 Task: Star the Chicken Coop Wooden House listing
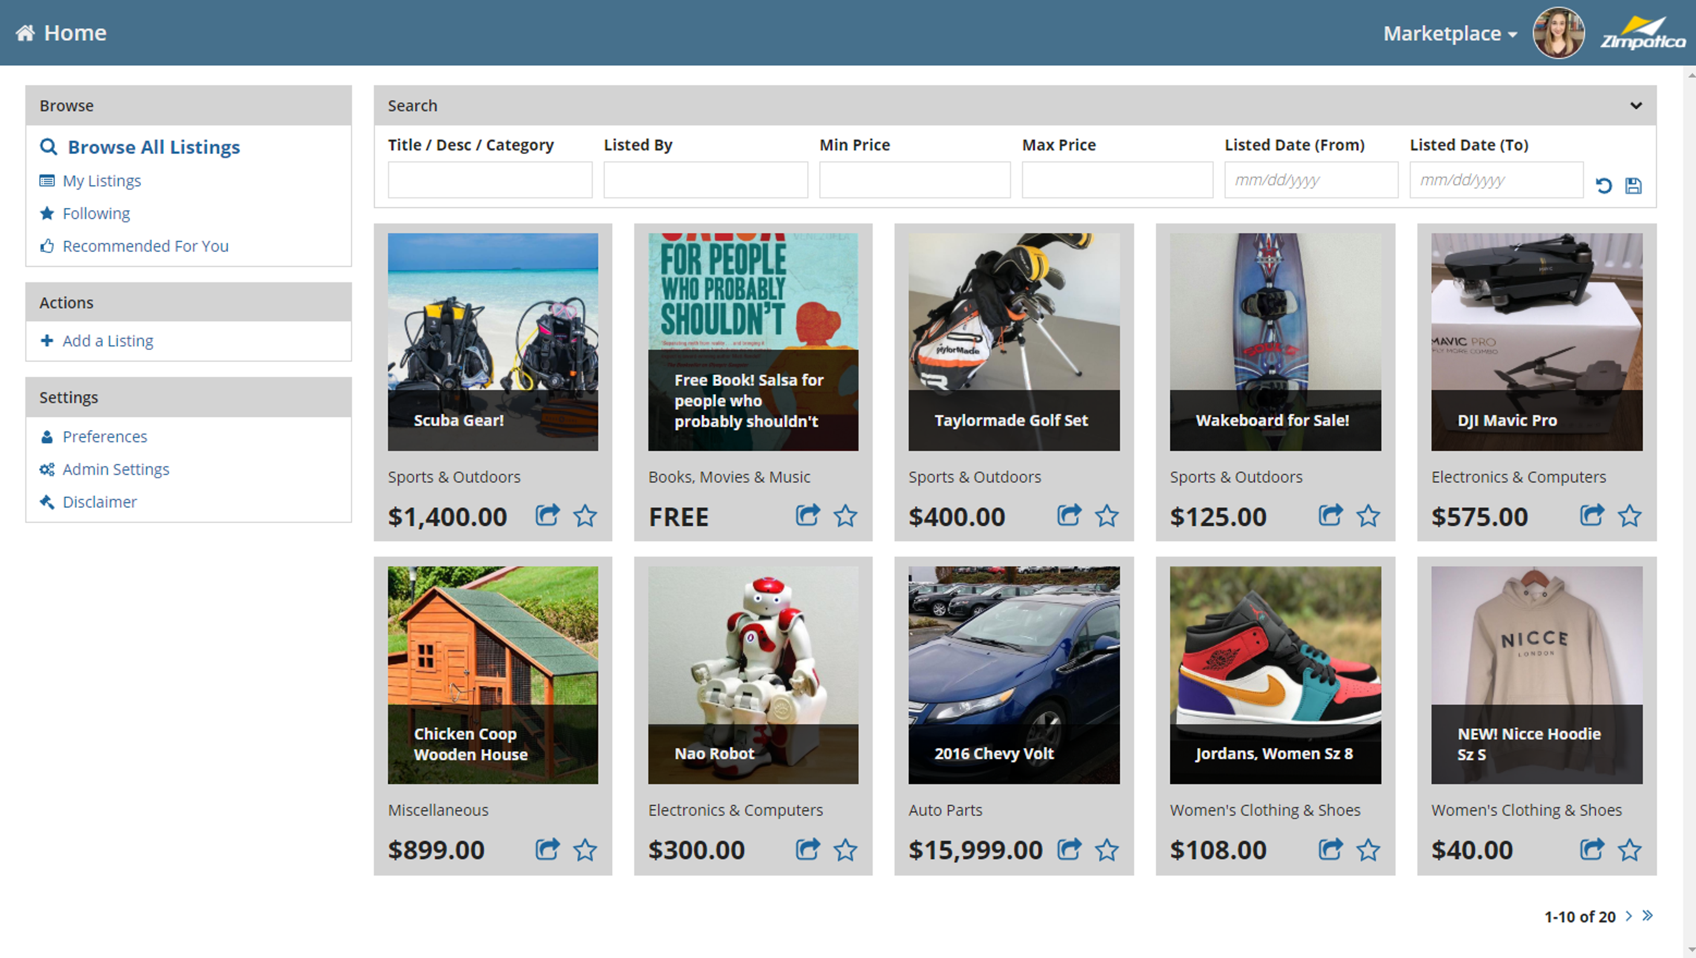click(x=585, y=849)
